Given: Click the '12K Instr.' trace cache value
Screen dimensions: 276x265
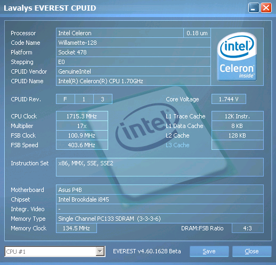Looking at the screenshot, I should pyautogui.click(x=238, y=116).
